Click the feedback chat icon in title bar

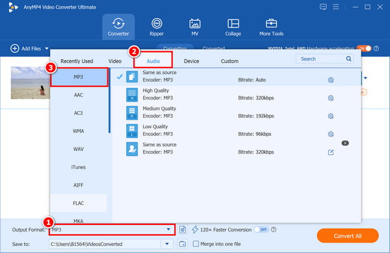pyautogui.click(x=323, y=7)
